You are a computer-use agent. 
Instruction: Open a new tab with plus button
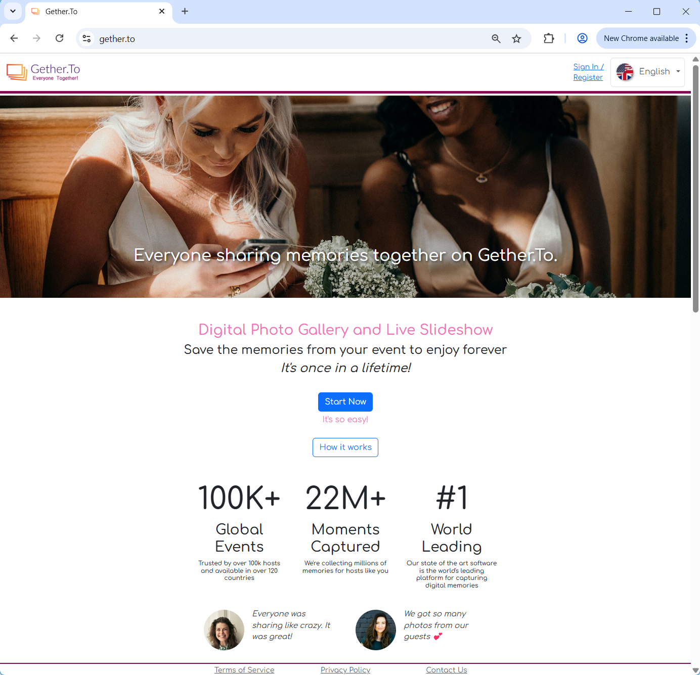click(x=185, y=11)
